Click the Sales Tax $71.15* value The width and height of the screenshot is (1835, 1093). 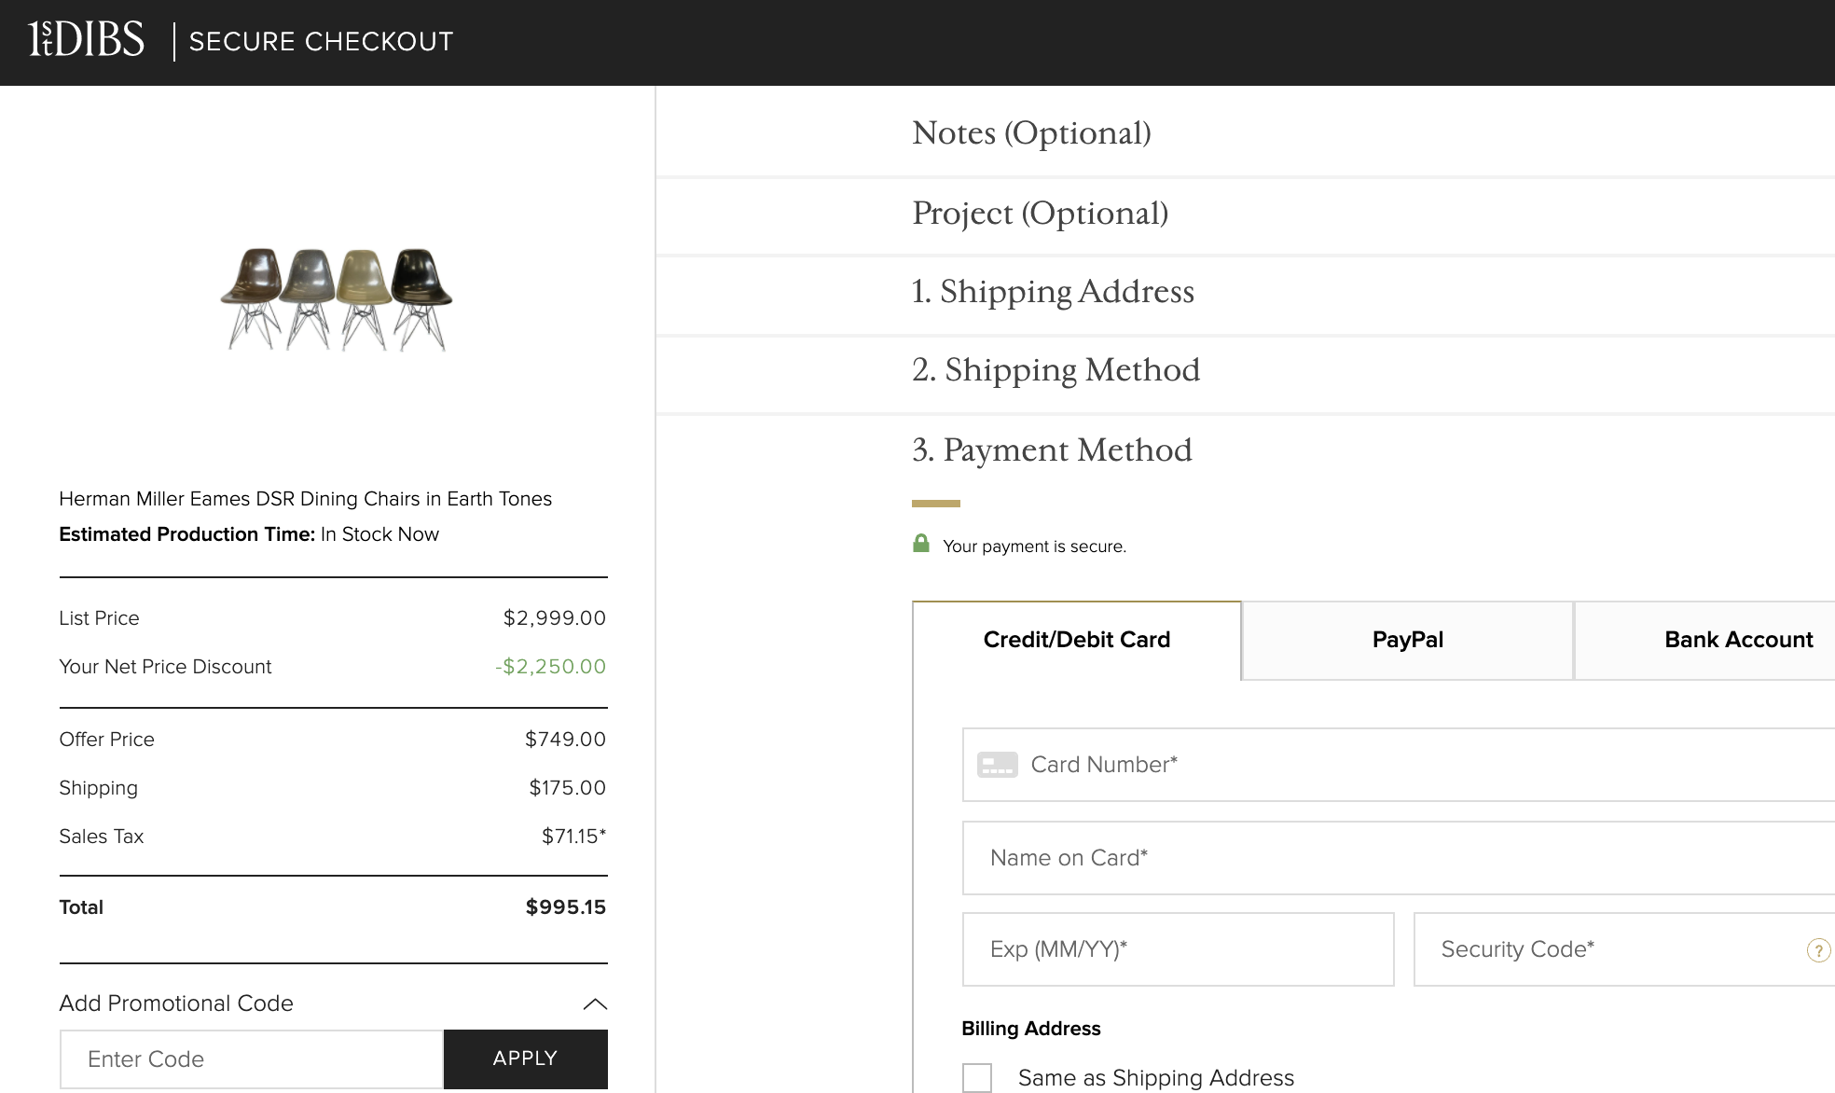573,837
